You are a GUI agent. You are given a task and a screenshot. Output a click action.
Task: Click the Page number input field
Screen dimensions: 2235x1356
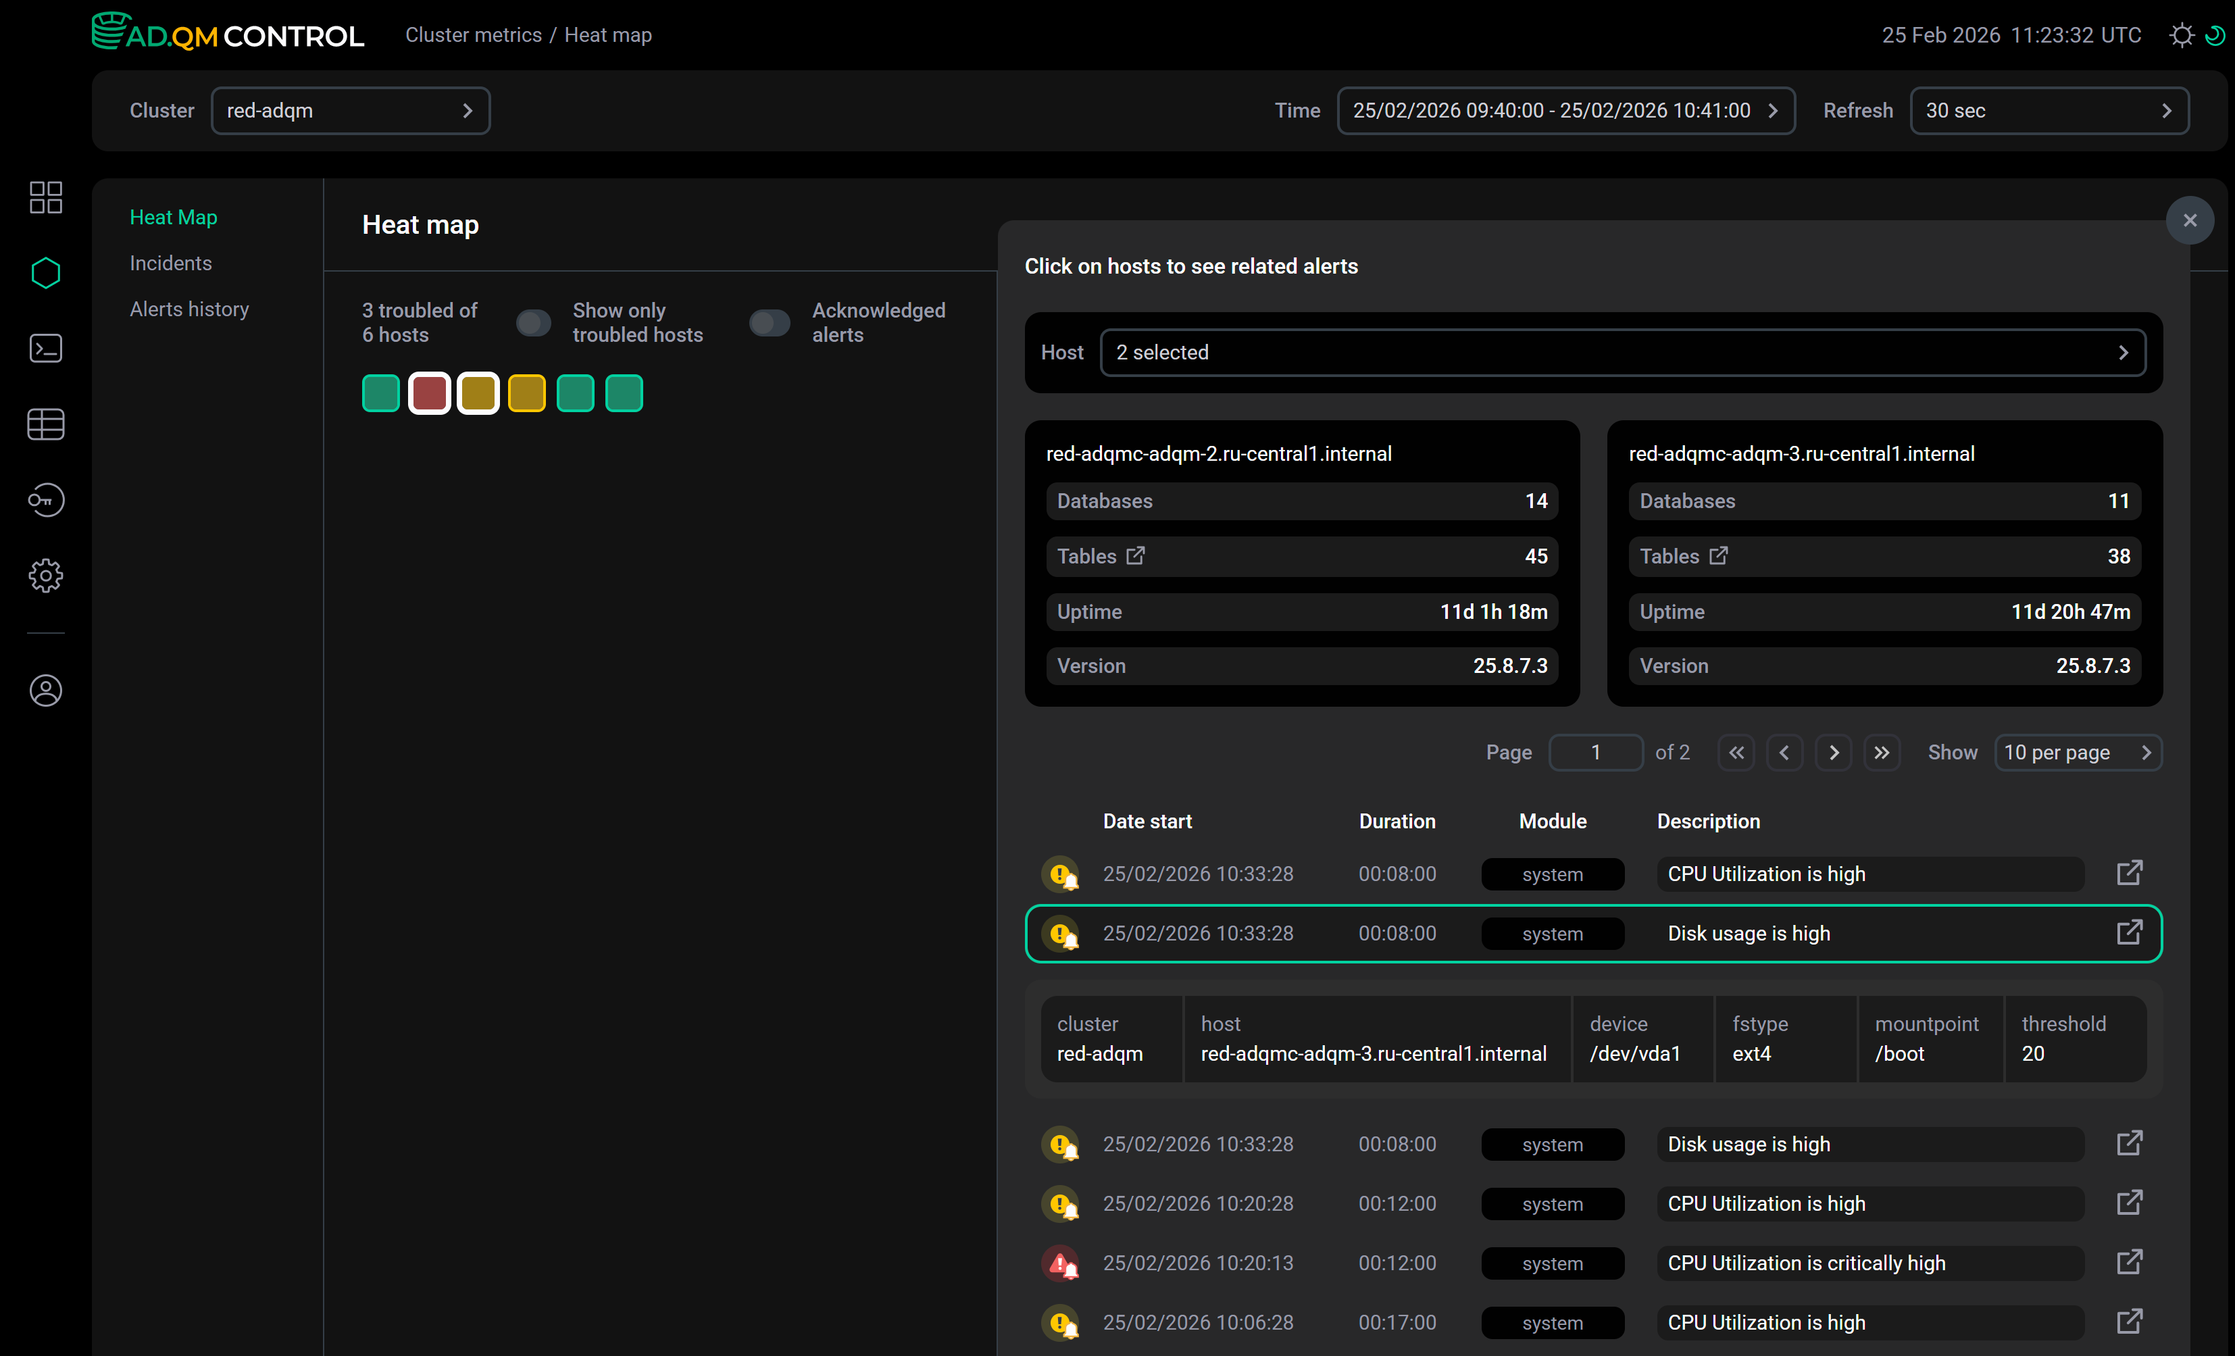tap(1596, 753)
